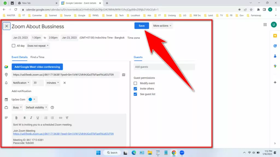Open the Google apps grid
Image resolution: width=280 pixels, height=157 pixels.
pyautogui.click(x=265, y=25)
